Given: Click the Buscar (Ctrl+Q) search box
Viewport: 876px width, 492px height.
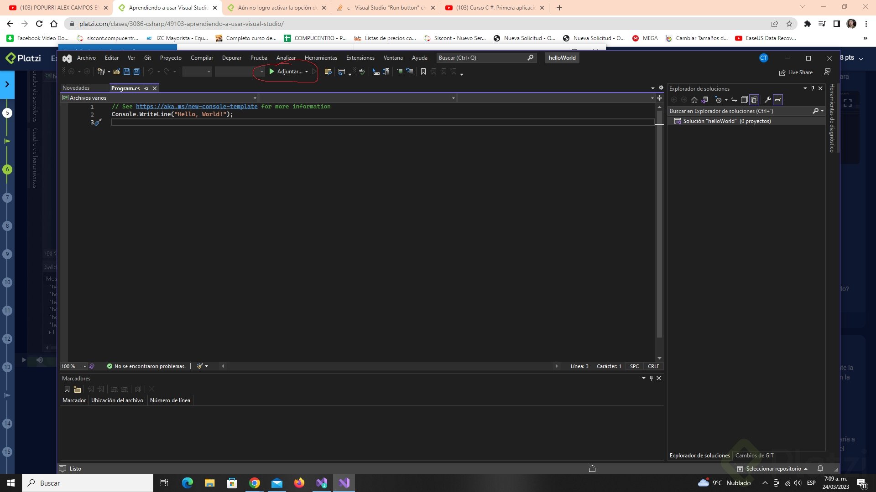Looking at the screenshot, I should pyautogui.click(x=481, y=58).
